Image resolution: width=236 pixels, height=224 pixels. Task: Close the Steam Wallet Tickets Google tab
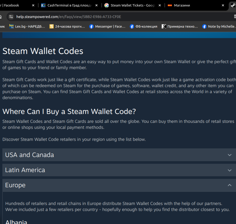click(x=160, y=5)
